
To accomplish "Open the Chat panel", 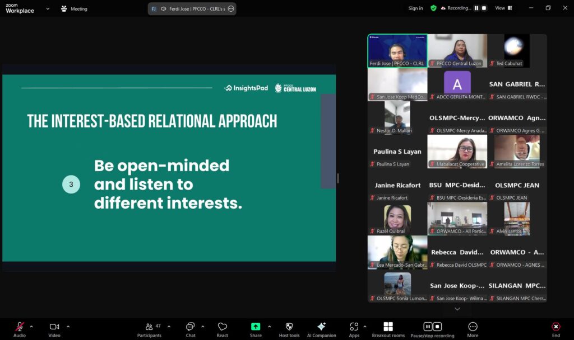I will click(x=191, y=329).
